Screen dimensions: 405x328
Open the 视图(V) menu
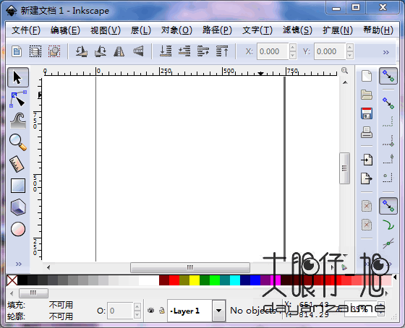(x=106, y=30)
